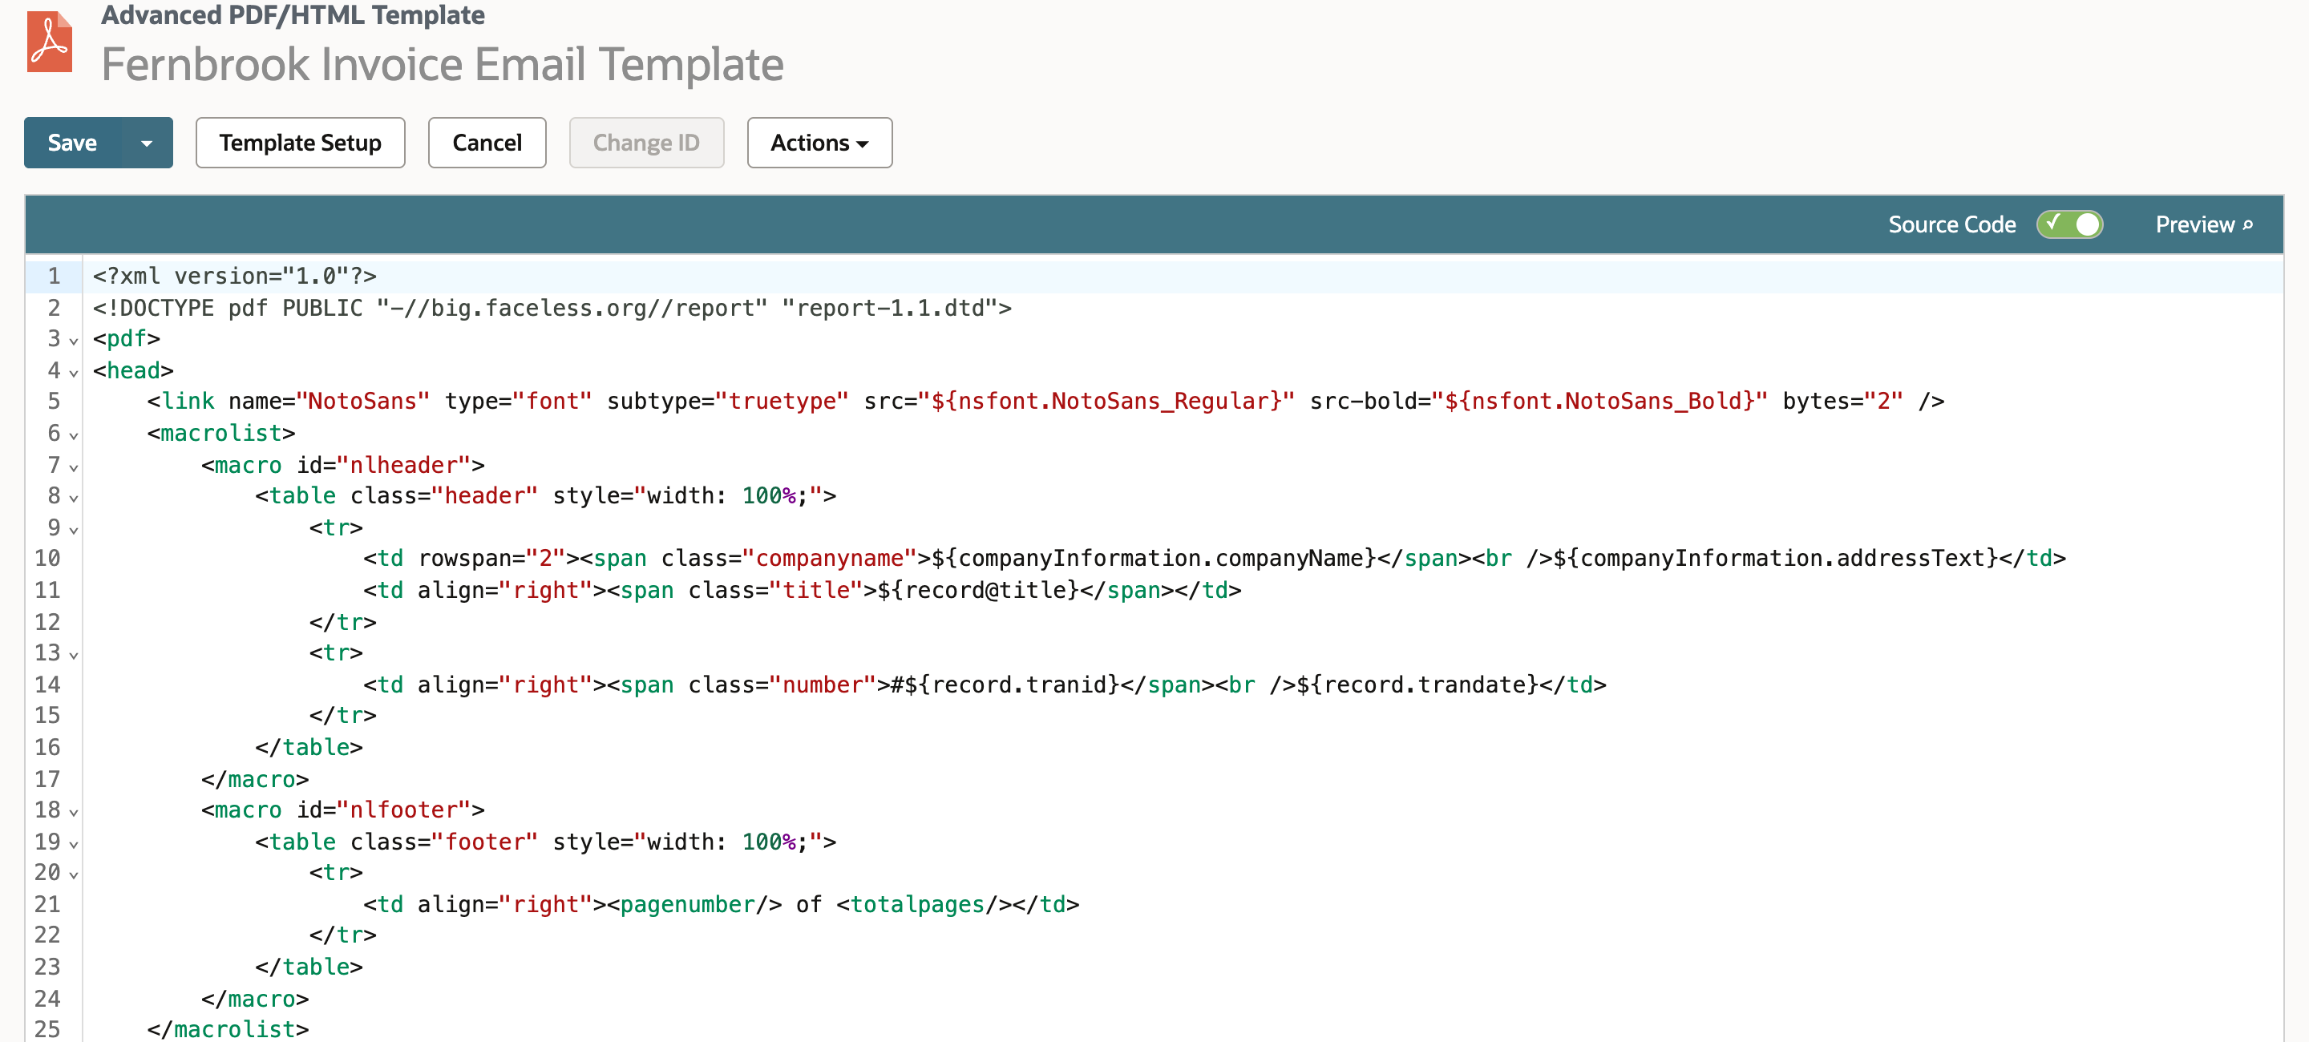
Task: Click the pagenumber of totalpages line
Action: [x=721, y=904]
